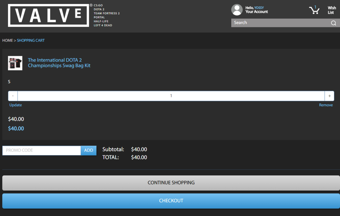Click the white $40.00 unit price
This screenshot has width=340, height=216.
(16, 119)
